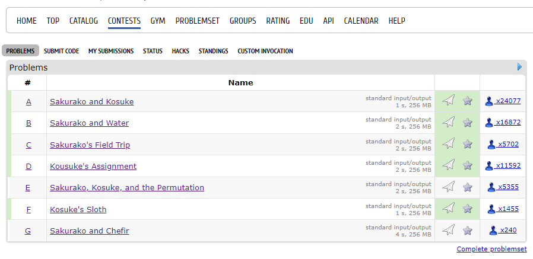Star Sakurako's Field Trip as favorite
The height and width of the screenshot is (259, 533).
pyautogui.click(x=468, y=144)
